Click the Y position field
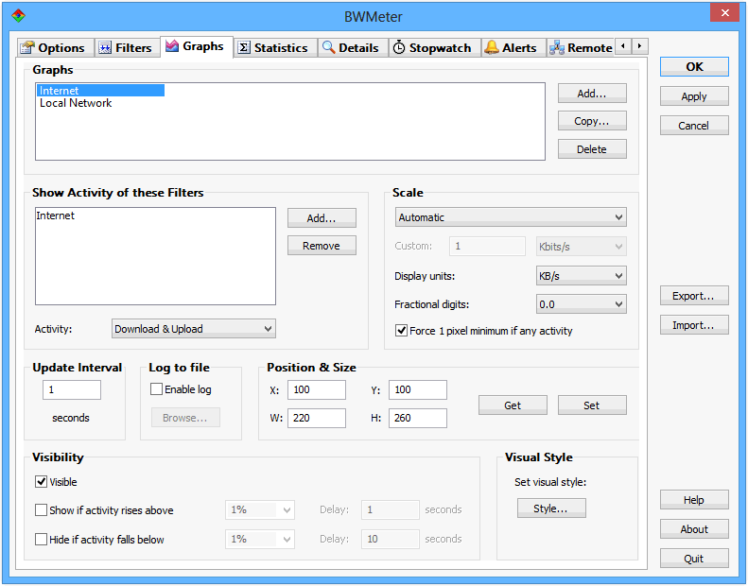This screenshot has height=586, width=748. click(x=417, y=389)
